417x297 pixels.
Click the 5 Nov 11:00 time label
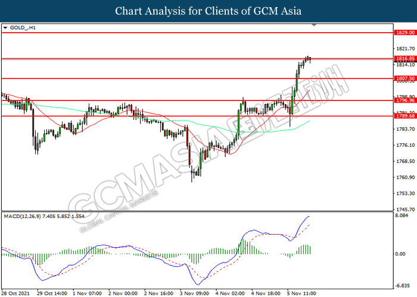(301, 293)
